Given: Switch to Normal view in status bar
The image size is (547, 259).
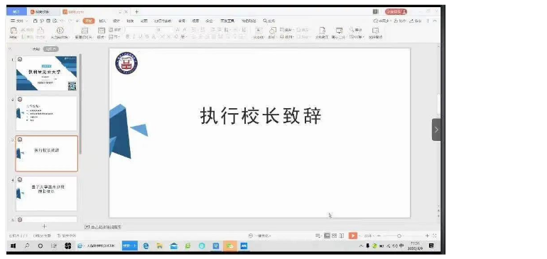Looking at the screenshot, I should tap(327, 236).
